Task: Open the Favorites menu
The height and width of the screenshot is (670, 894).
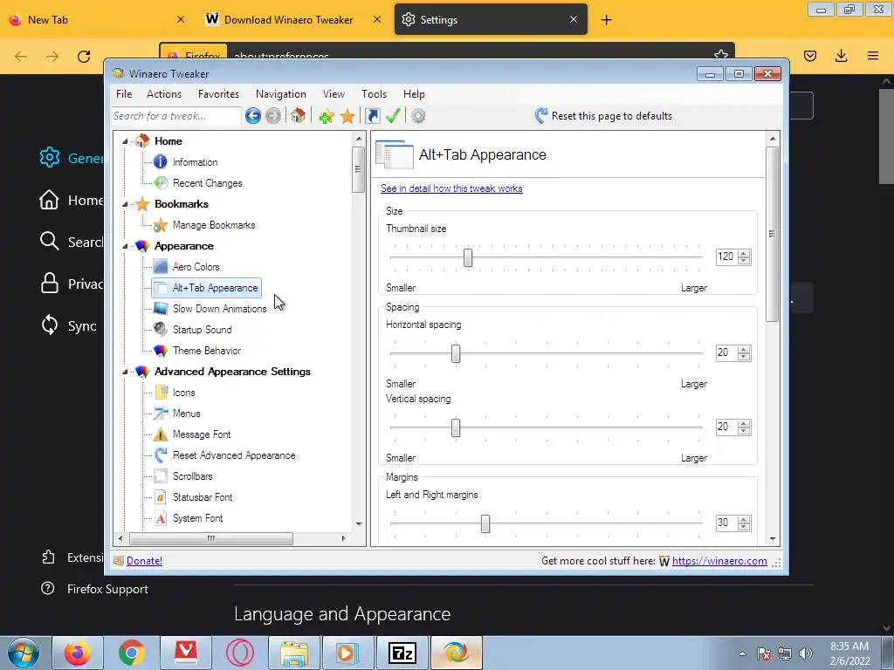Action: [218, 94]
